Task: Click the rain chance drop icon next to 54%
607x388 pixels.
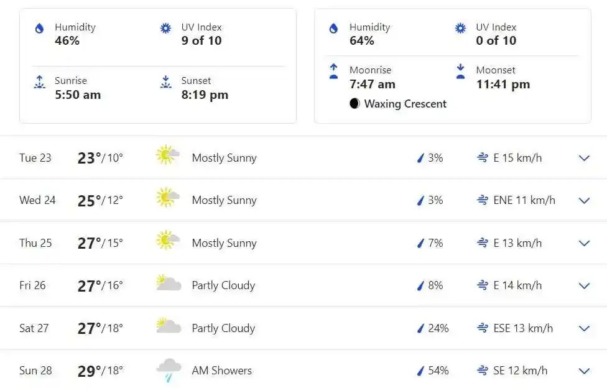Action: [x=420, y=371]
